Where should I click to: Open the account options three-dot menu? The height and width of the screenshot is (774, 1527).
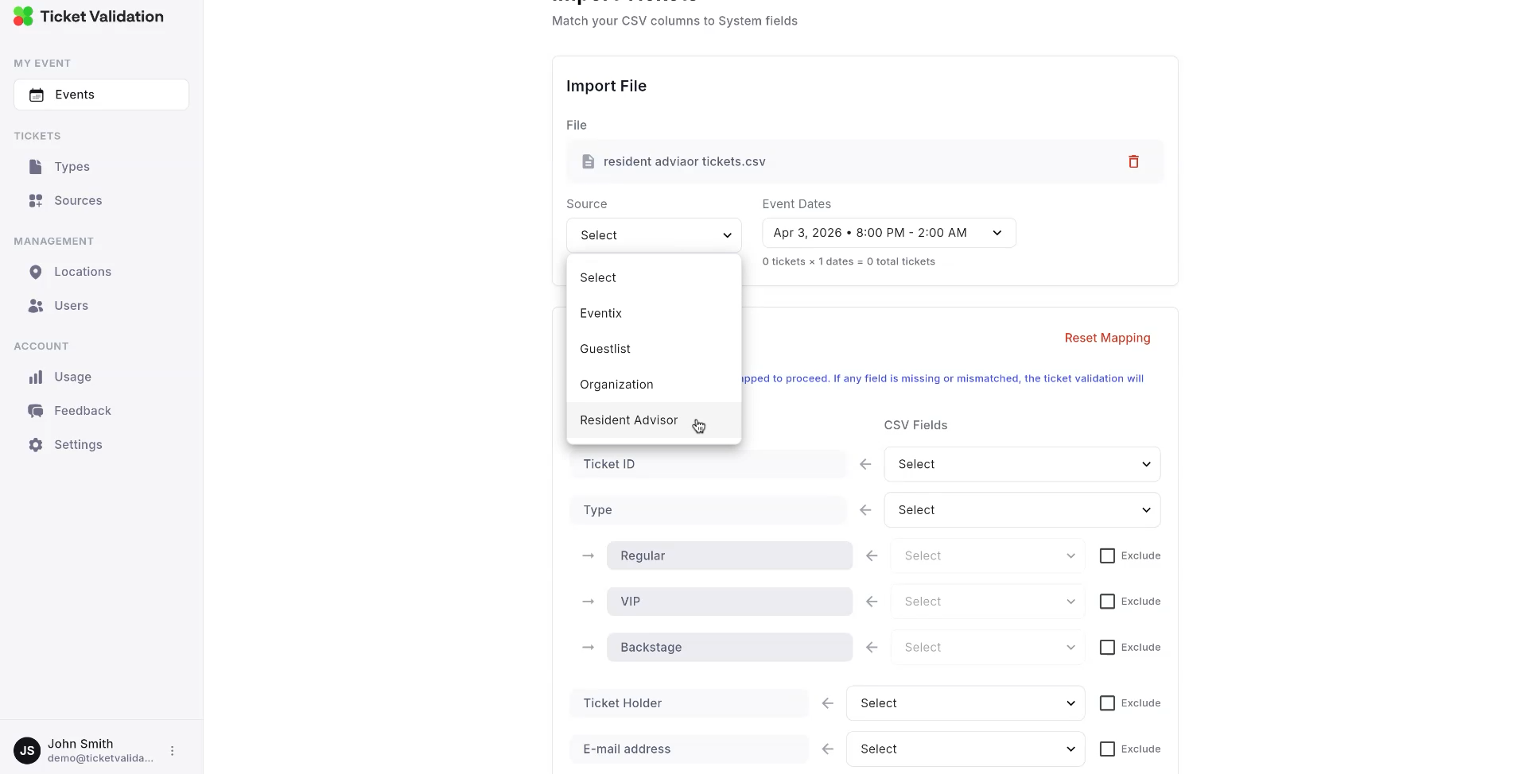(173, 750)
